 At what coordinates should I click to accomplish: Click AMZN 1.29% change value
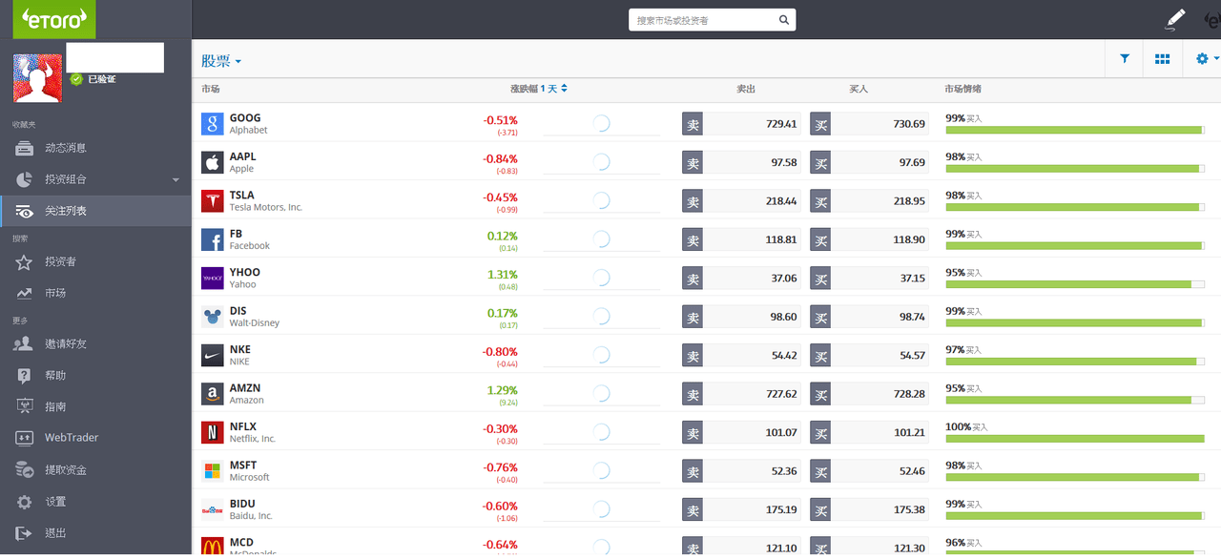pyautogui.click(x=502, y=390)
